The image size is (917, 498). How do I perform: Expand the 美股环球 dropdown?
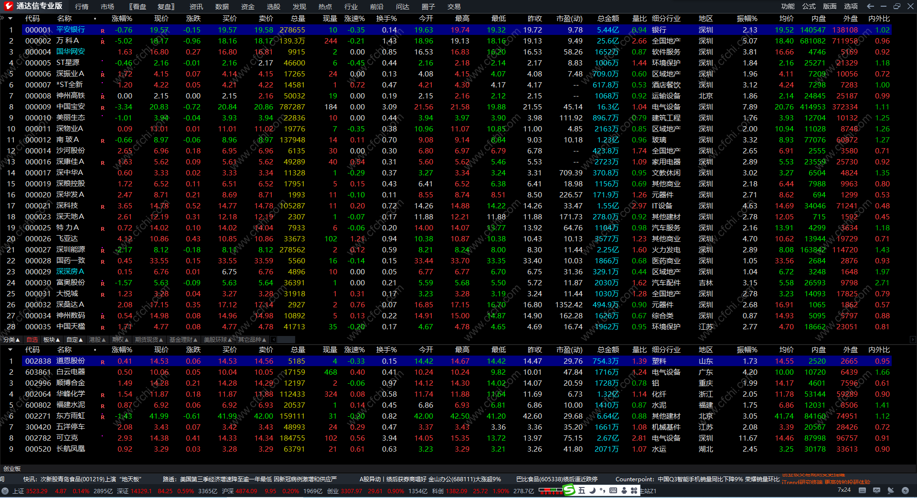coord(218,339)
